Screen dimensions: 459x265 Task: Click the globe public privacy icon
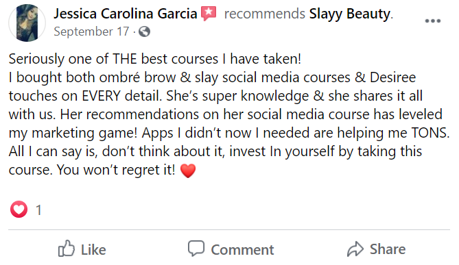tap(144, 31)
